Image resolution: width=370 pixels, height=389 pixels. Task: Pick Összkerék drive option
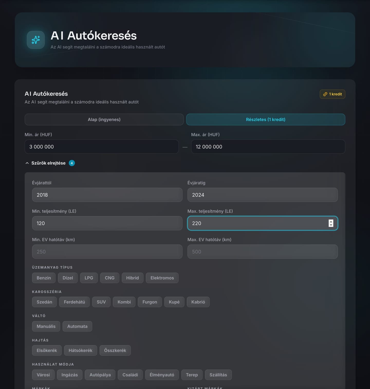115,350
